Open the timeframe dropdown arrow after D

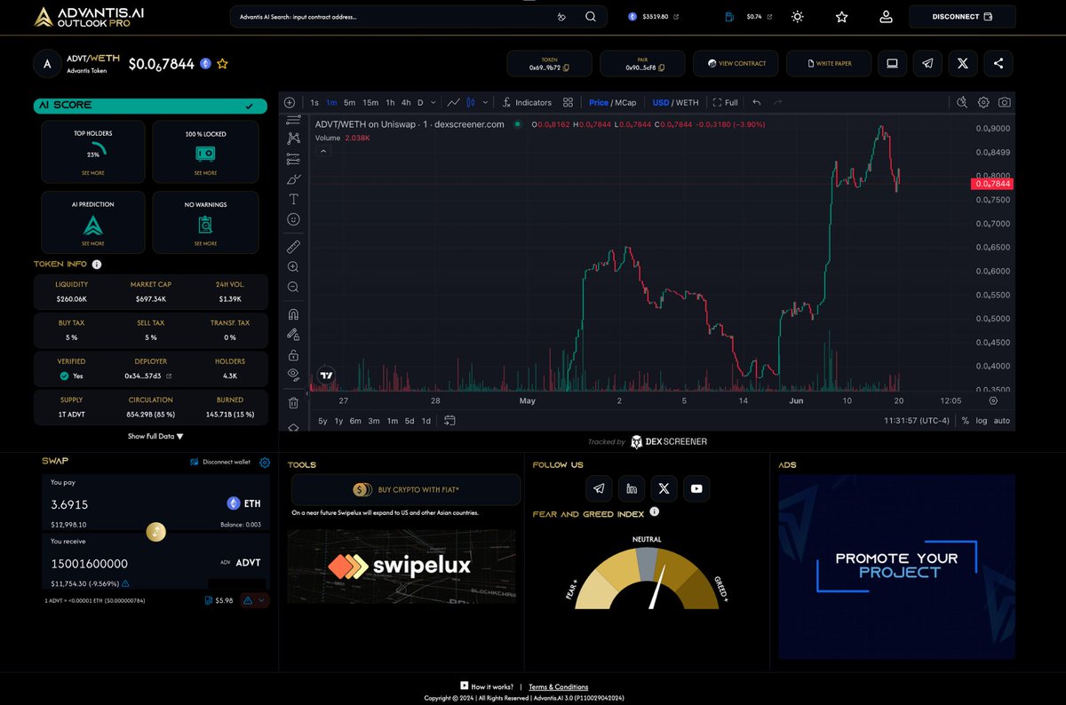[x=434, y=102]
